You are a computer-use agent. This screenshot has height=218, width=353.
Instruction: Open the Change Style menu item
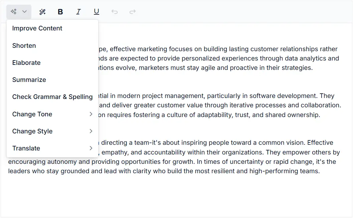pos(32,131)
